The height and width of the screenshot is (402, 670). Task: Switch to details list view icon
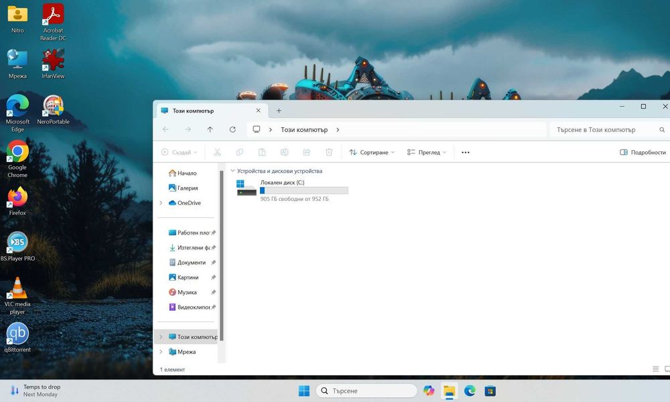(655, 369)
